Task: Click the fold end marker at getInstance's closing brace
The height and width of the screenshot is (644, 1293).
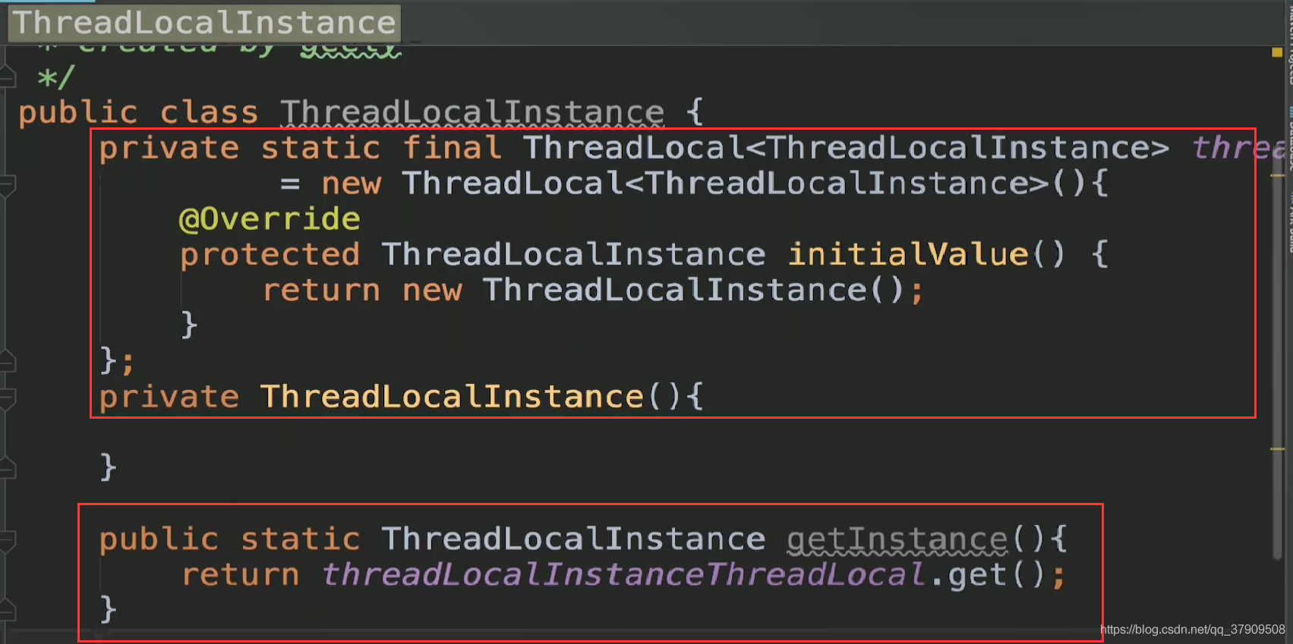Action: point(8,610)
